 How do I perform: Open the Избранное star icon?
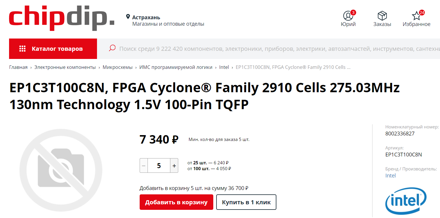pos(416,15)
